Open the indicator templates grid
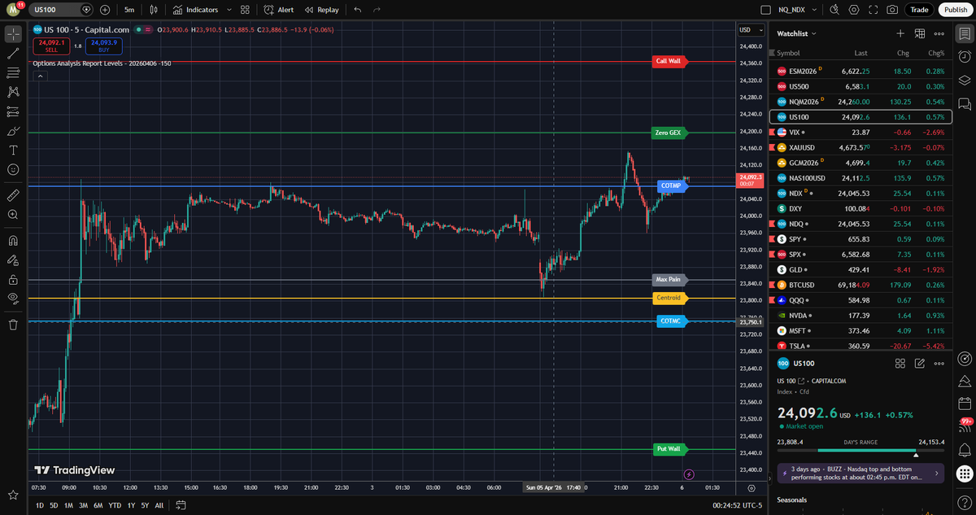976x515 pixels. [x=245, y=10]
